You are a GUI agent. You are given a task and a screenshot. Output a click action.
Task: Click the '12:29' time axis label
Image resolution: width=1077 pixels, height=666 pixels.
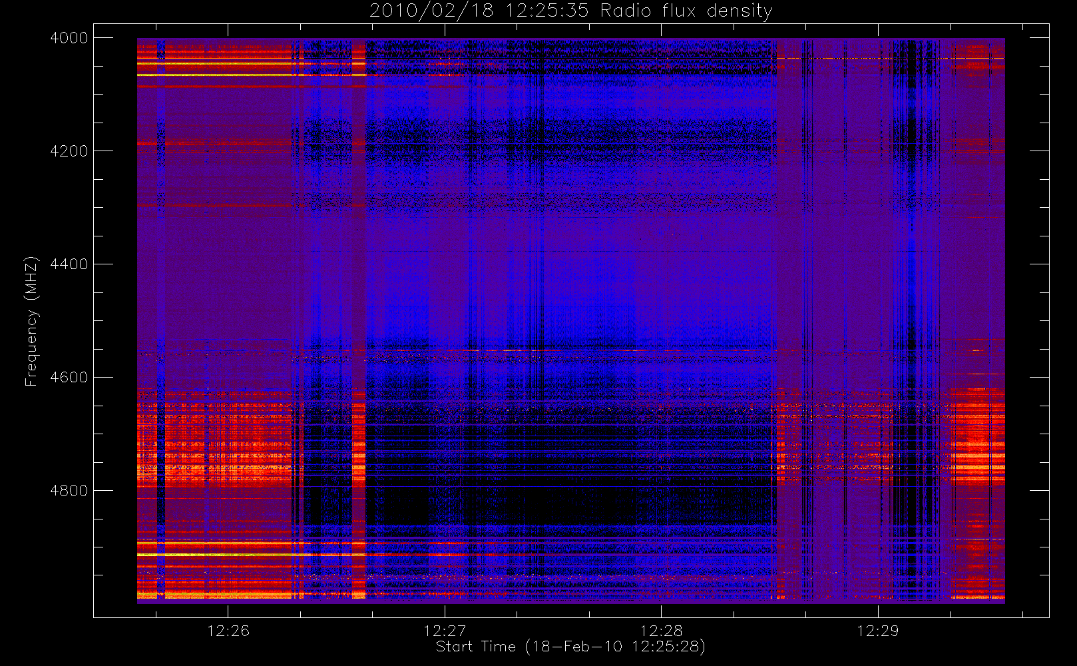pyautogui.click(x=878, y=631)
